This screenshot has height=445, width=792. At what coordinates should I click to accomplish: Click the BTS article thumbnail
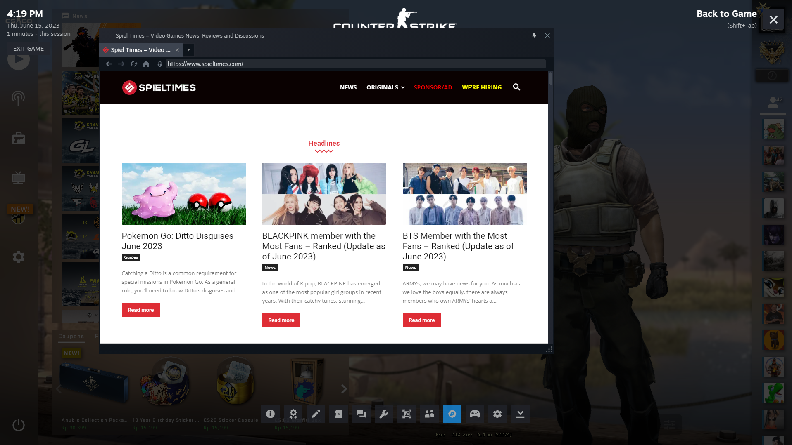465,194
